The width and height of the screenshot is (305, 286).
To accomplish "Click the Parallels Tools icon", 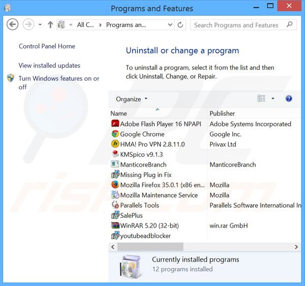I will point(115,205).
